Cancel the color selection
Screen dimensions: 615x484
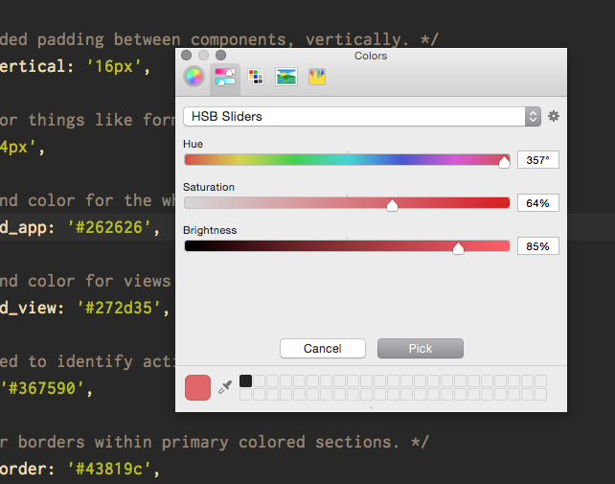coord(323,349)
